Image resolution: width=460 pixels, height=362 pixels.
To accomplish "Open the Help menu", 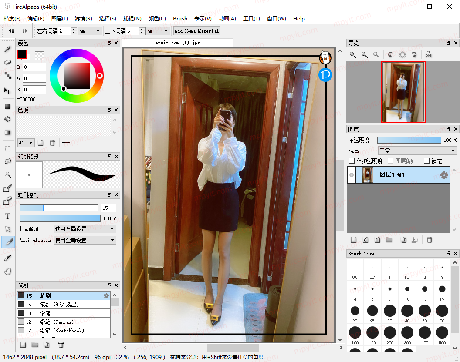I will [x=299, y=18].
